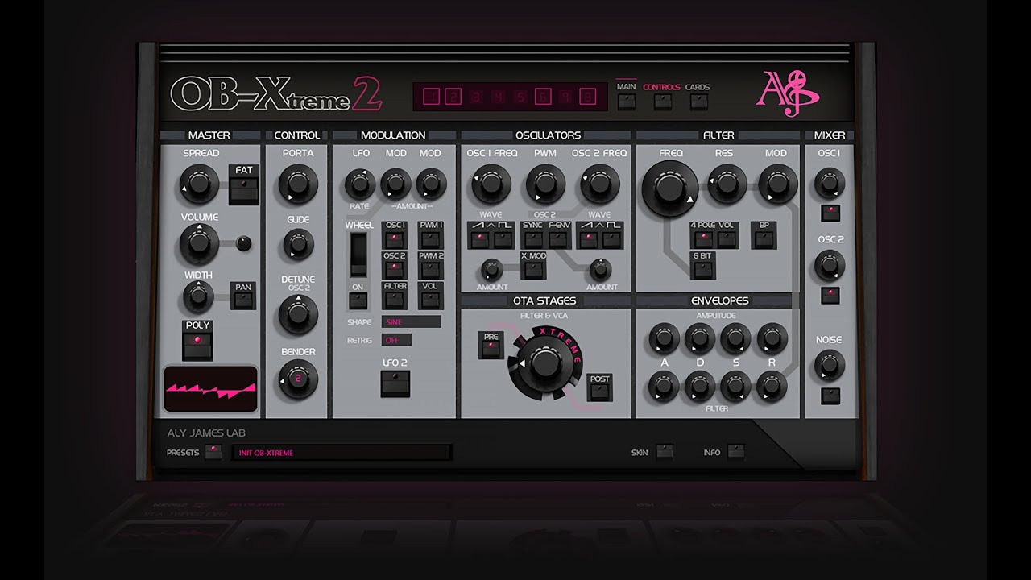
Task: Mute the mixer OSC 2 button
Action: point(830,295)
